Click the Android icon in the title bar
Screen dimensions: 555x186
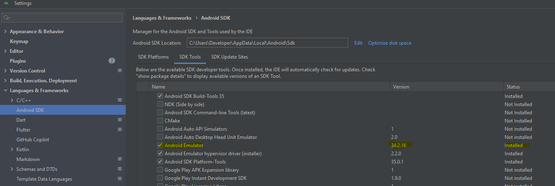(x=6, y=3)
